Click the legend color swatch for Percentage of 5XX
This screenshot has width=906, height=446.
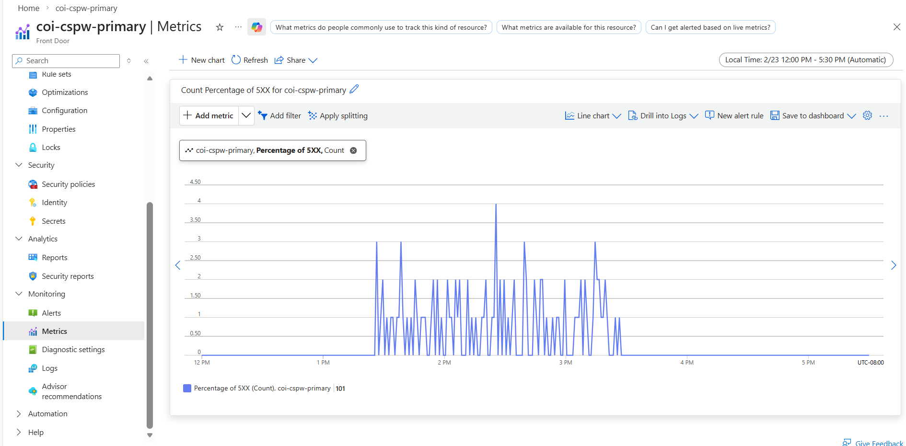point(187,388)
